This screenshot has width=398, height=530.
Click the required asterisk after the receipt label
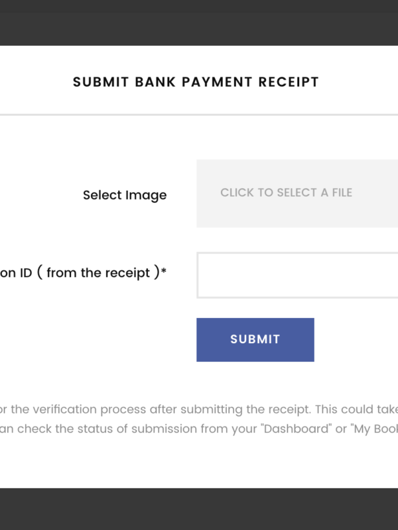(x=163, y=272)
